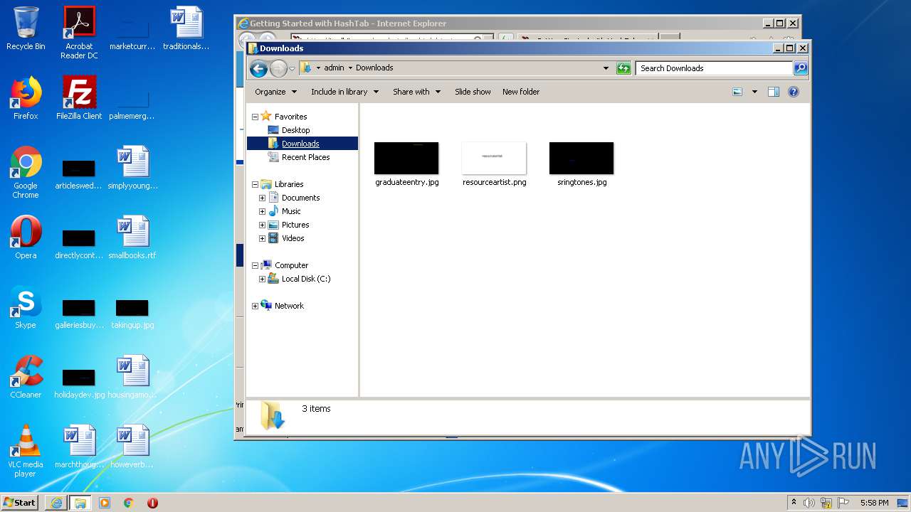Select Desktop under Favorites
The image size is (911, 512).
pyautogui.click(x=295, y=130)
